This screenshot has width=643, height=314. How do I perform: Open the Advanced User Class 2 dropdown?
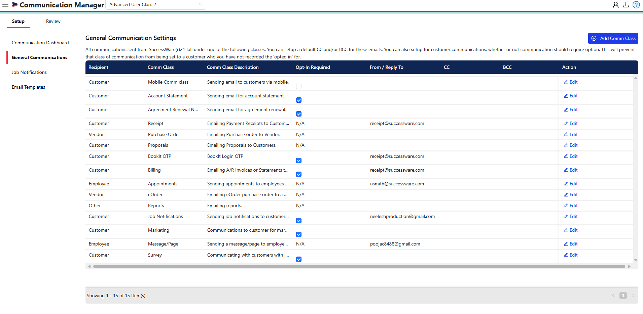coord(156,5)
